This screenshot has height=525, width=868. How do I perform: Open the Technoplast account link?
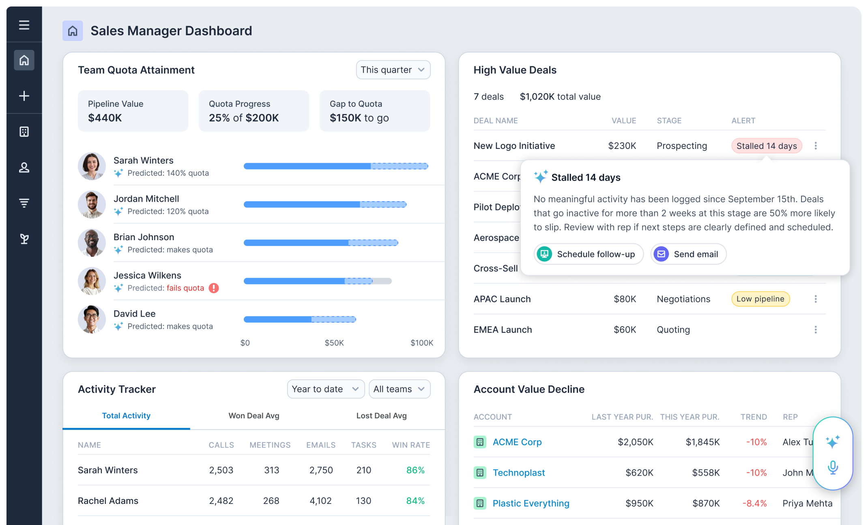click(519, 473)
